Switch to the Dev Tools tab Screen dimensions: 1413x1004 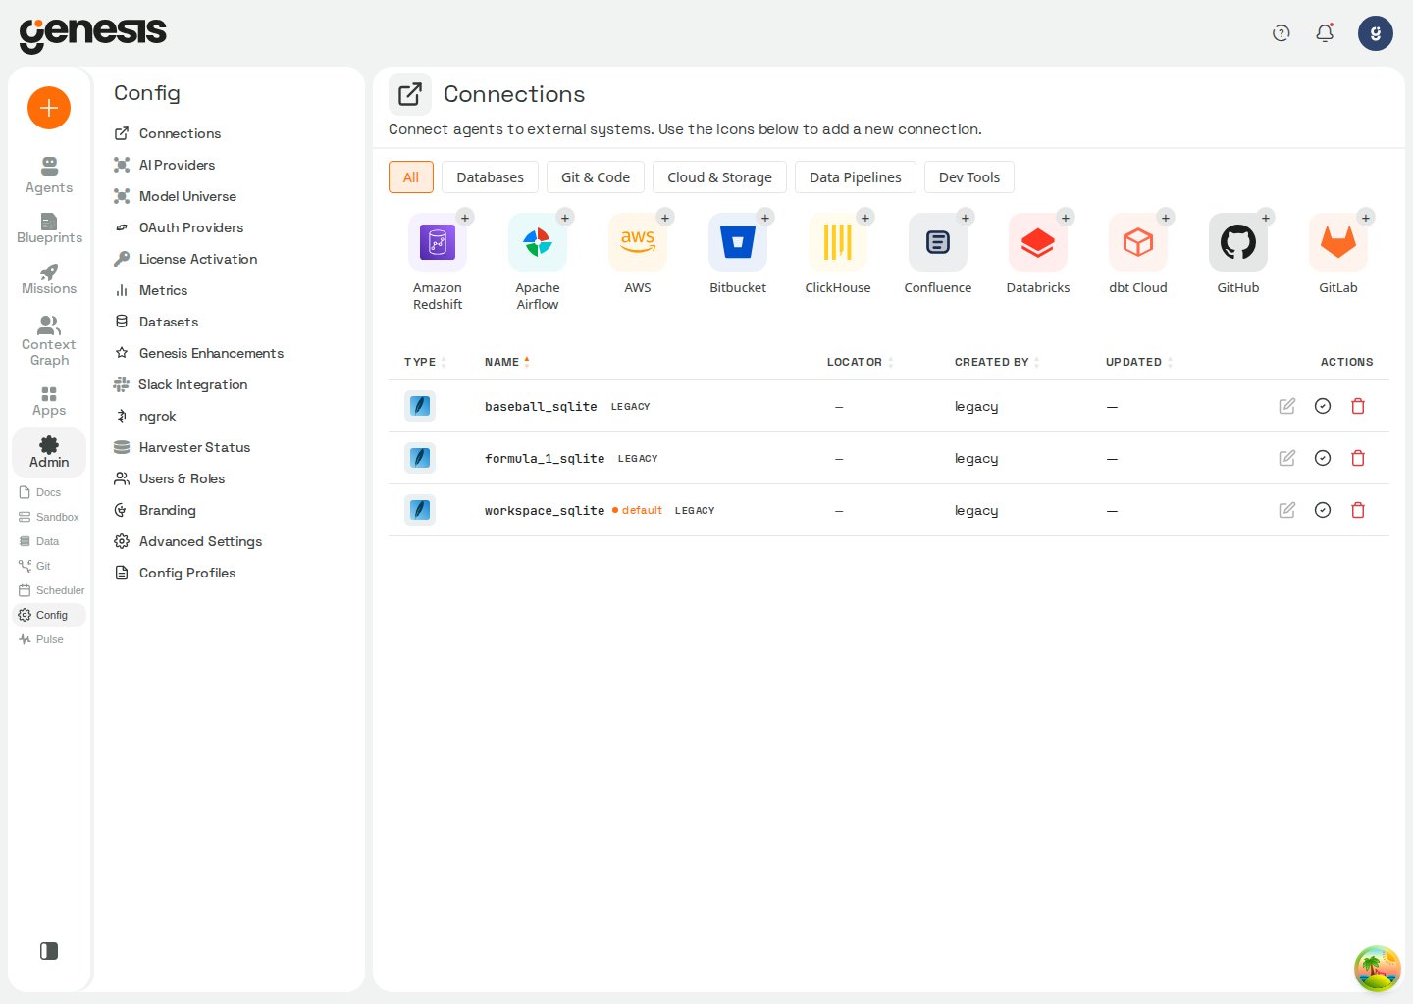[x=969, y=177]
